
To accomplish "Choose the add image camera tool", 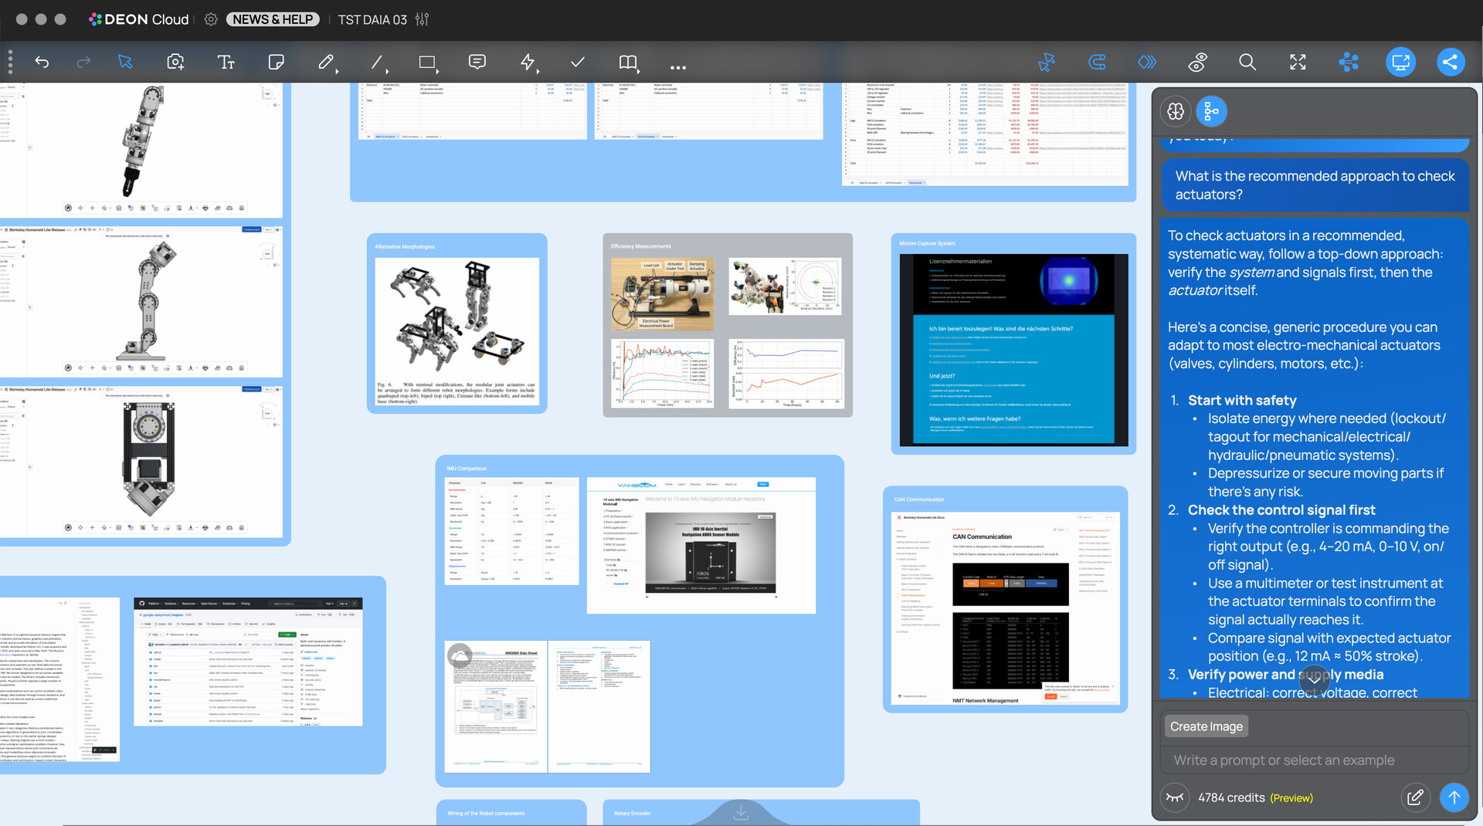I will point(175,62).
